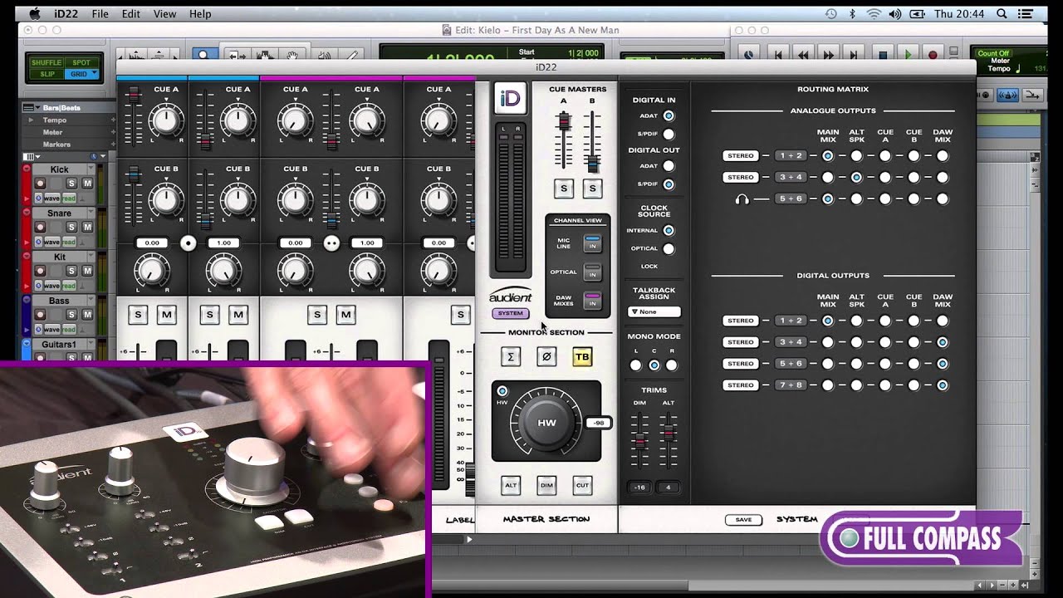This screenshot has height=598, width=1063.
Task: Click the DIM monitor button
Action: [x=546, y=485]
